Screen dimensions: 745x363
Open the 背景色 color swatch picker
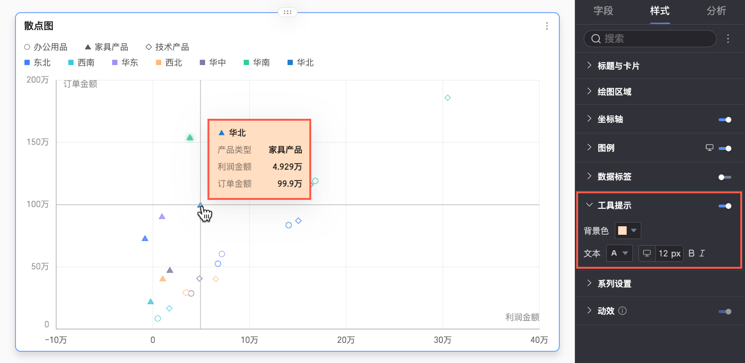coord(628,231)
